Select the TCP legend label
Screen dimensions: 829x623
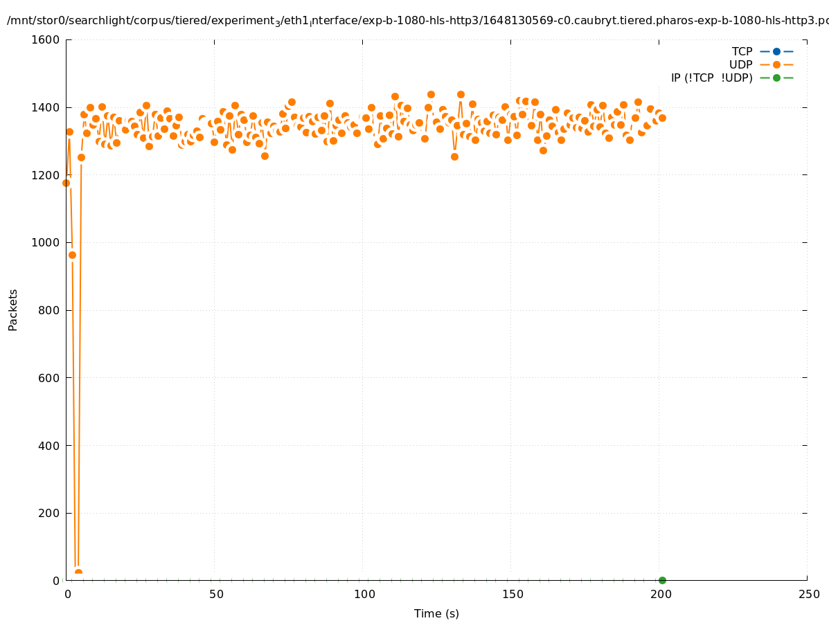point(742,51)
